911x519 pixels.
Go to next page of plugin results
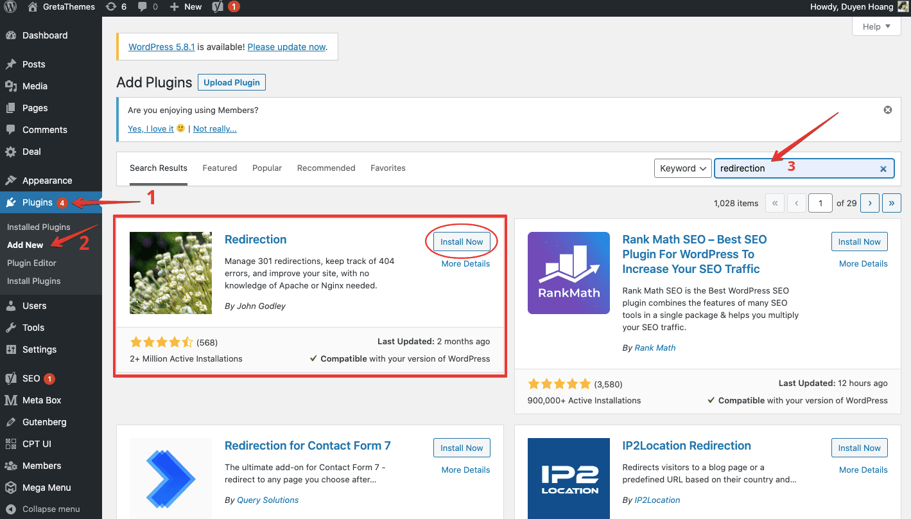[x=870, y=203]
